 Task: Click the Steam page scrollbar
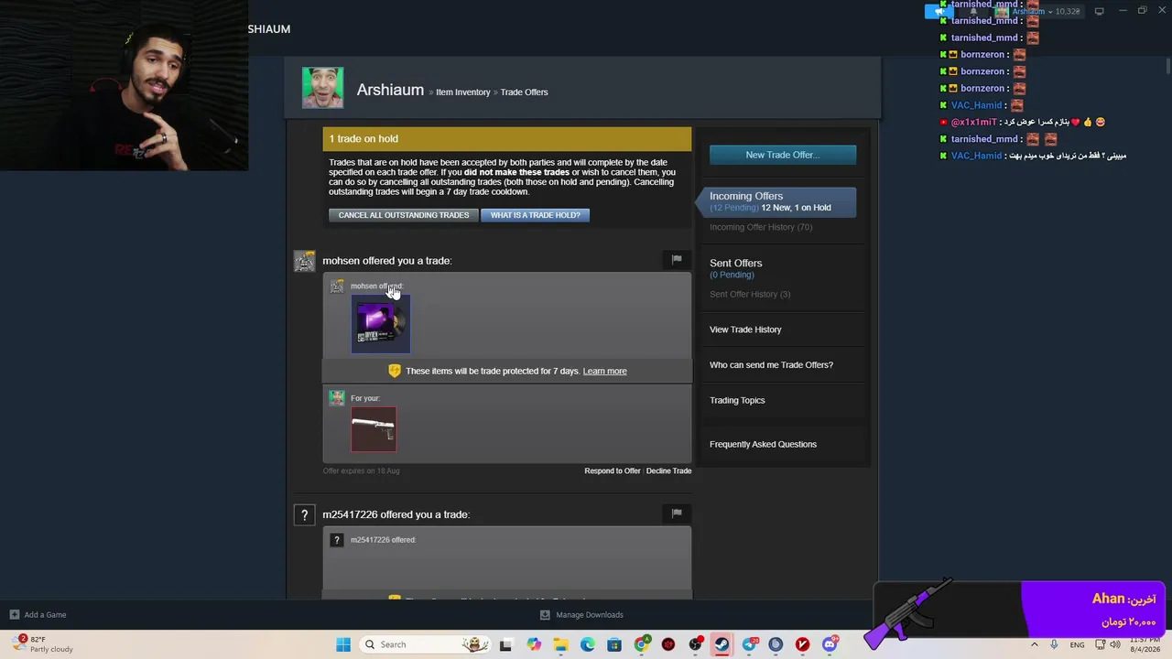[1167, 67]
